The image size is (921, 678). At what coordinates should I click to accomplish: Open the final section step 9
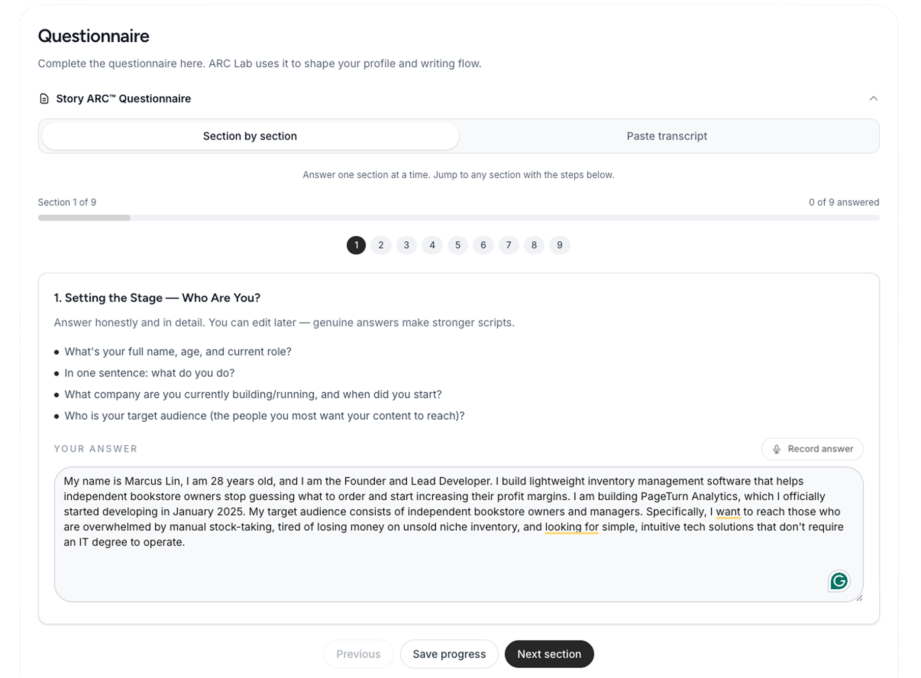[560, 245]
